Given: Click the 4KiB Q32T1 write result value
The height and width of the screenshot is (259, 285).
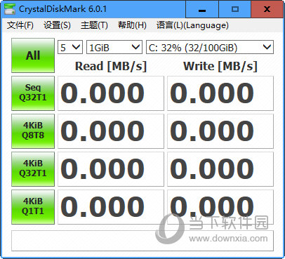Looking at the screenshot, I should pyautogui.click(x=220, y=169).
